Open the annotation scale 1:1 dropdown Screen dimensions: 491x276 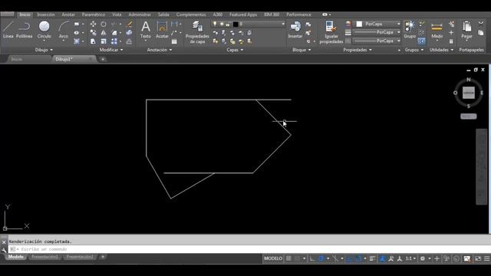point(410,258)
